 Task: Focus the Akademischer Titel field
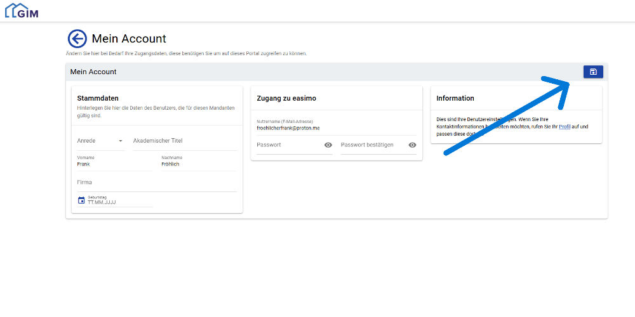click(x=184, y=141)
